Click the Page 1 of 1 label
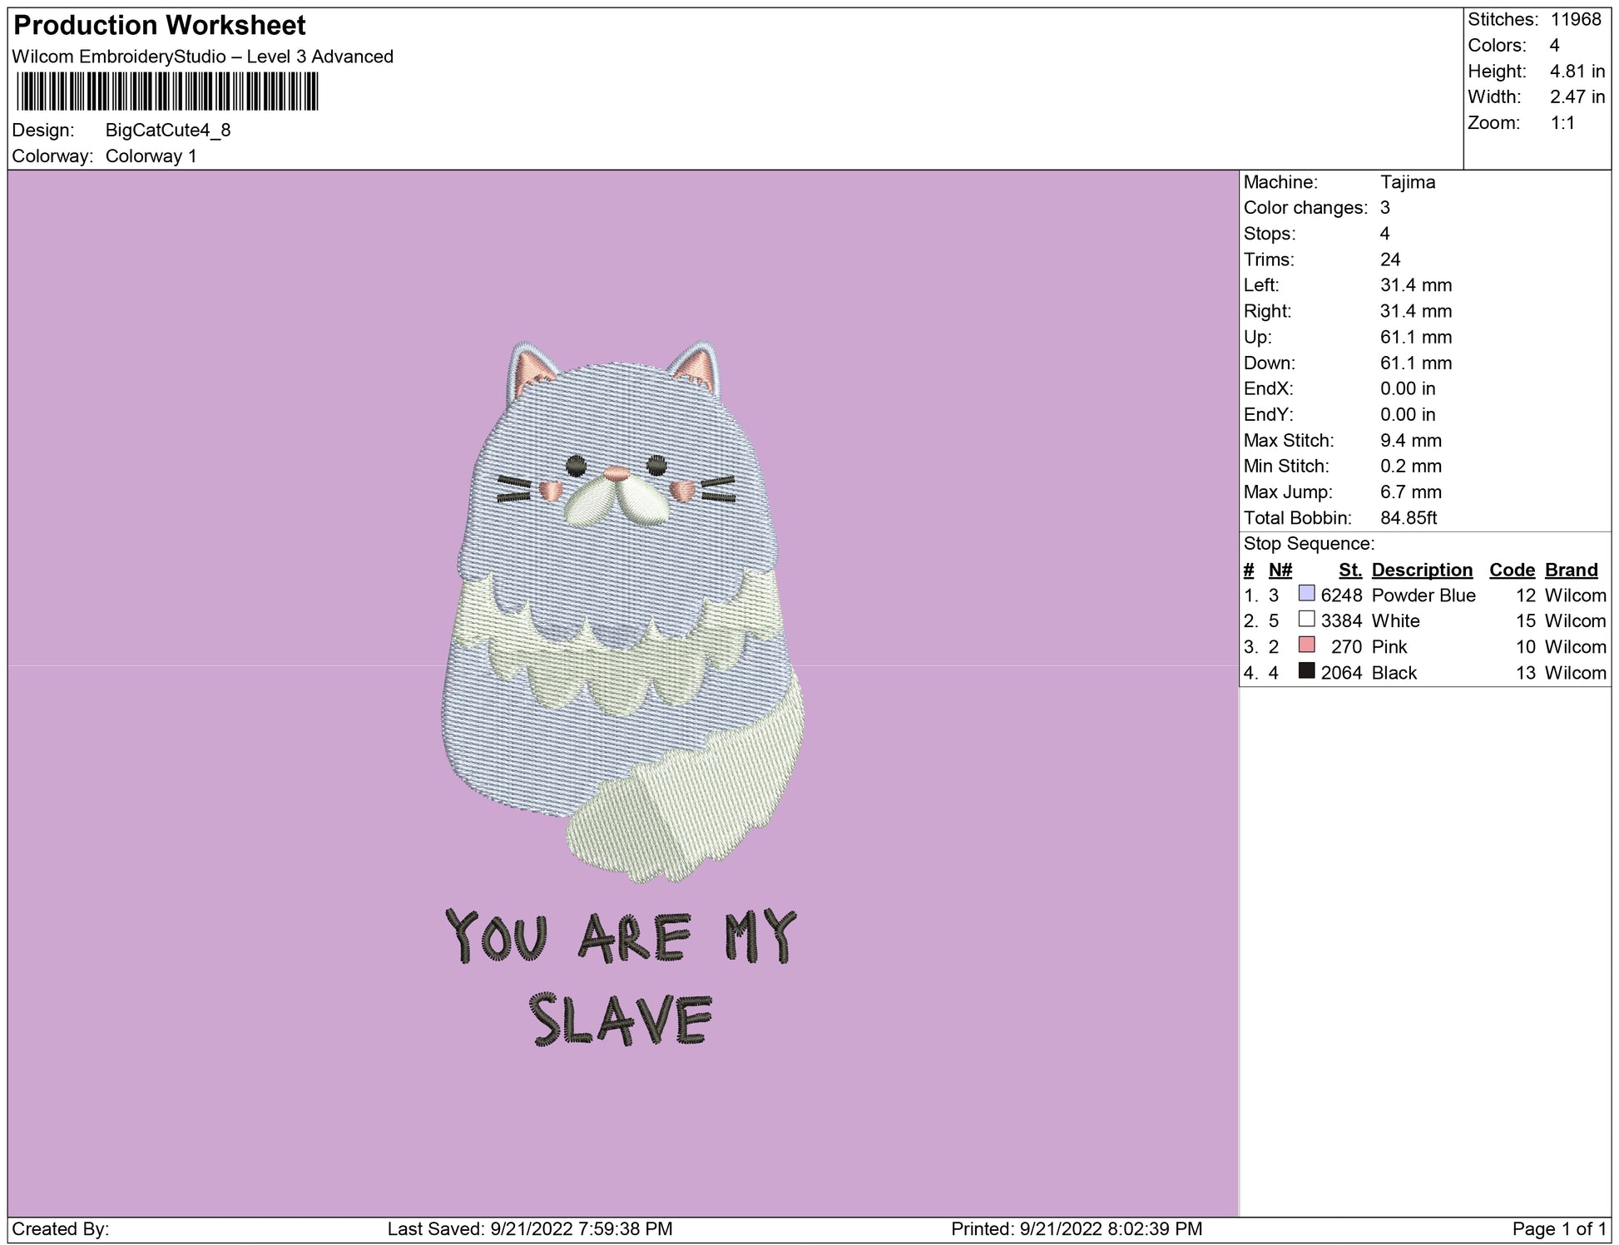This screenshot has width=1619, height=1245. (1558, 1229)
